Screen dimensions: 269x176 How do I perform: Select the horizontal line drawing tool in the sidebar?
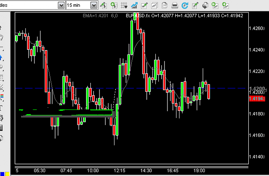(x=1, y=48)
